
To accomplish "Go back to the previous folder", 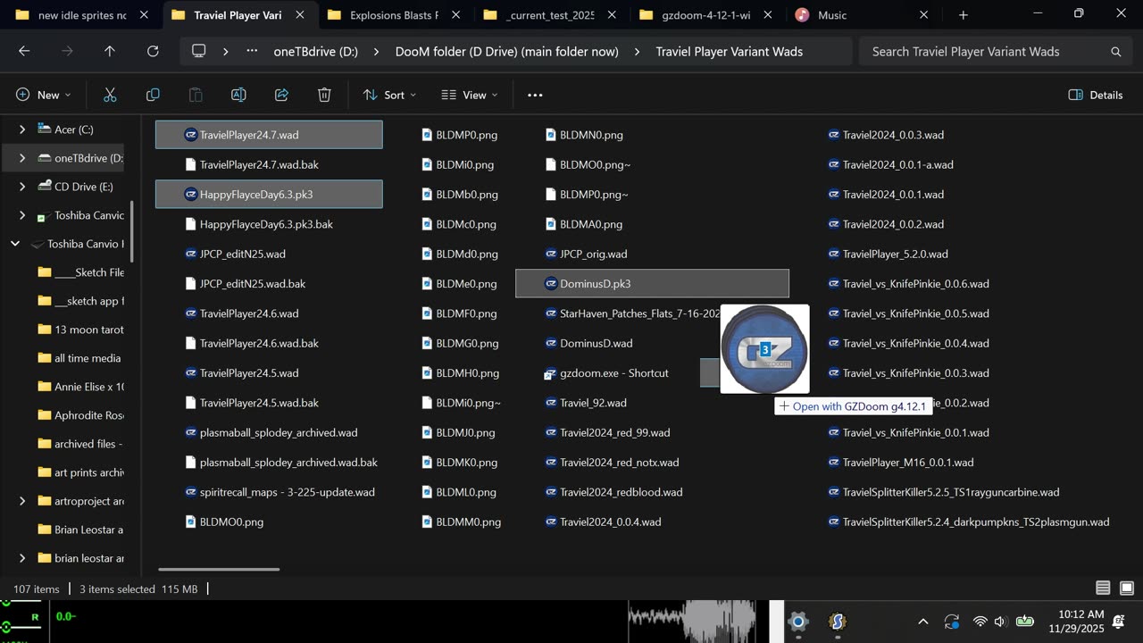I will (x=24, y=51).
